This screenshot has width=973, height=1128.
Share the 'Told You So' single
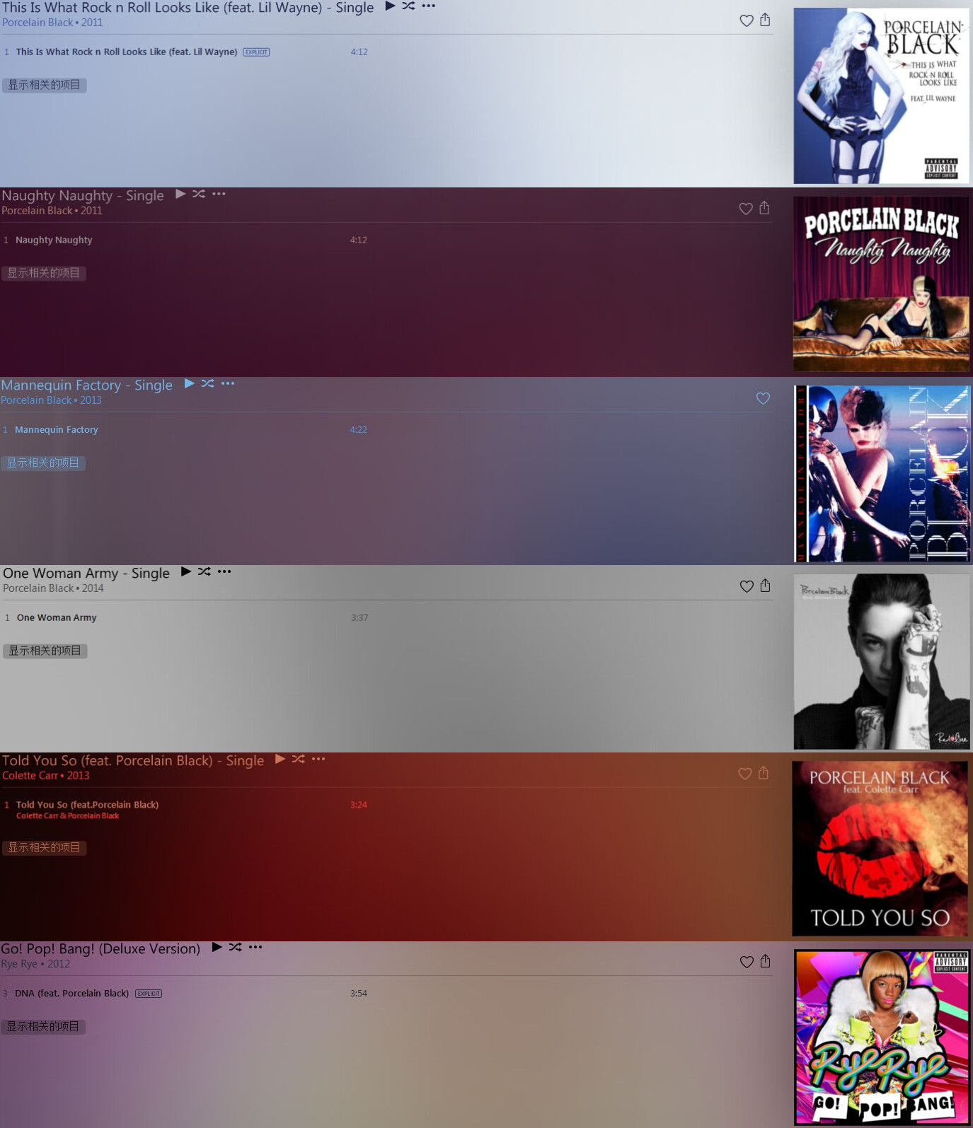click(x=764, y=773)
